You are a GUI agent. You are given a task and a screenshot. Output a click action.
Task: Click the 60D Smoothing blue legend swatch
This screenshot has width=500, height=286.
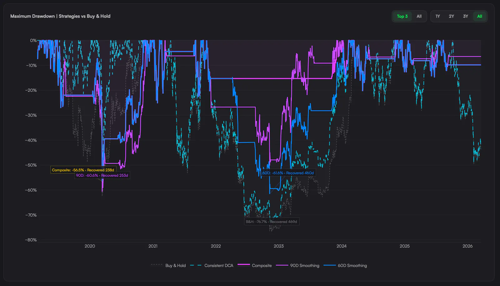[330, 265]
